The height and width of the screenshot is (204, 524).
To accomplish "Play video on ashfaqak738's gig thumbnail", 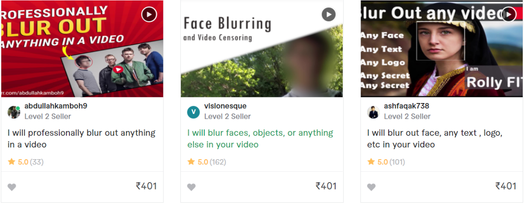I will pos(508,15).
